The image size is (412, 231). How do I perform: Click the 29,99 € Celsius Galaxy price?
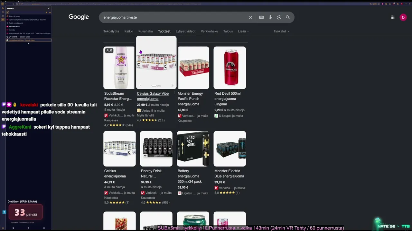(142, 105)
